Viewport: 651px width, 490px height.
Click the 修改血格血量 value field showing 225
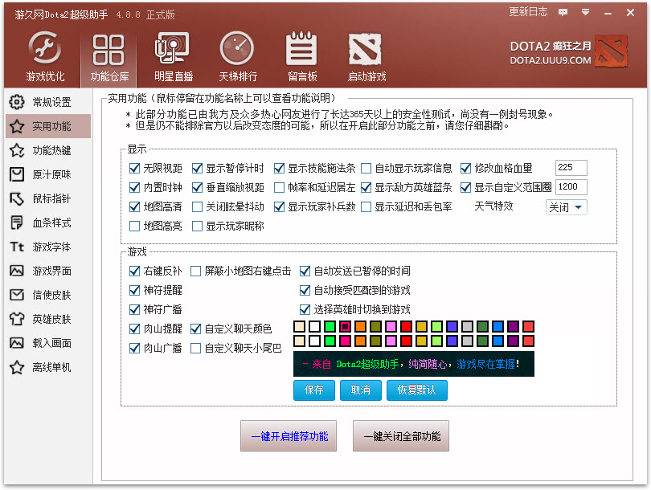click(x=571, y=168)
